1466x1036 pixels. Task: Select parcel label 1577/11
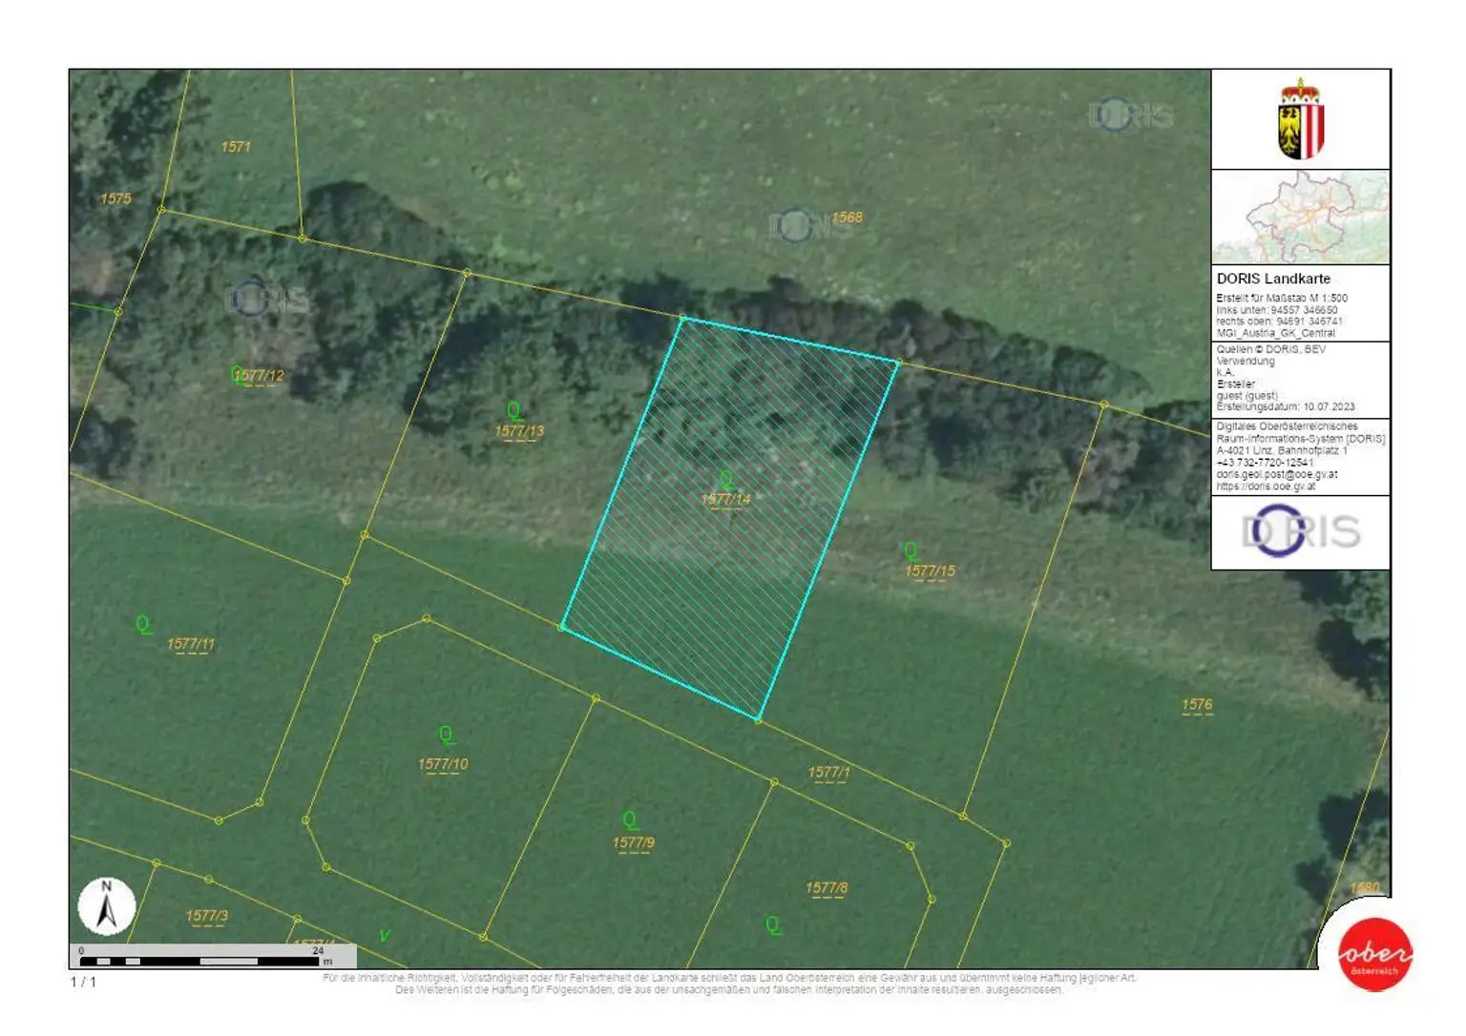(x=191, y=644)
